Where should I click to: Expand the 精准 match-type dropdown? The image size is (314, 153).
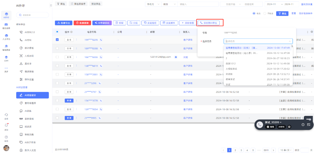coord(169,4)
